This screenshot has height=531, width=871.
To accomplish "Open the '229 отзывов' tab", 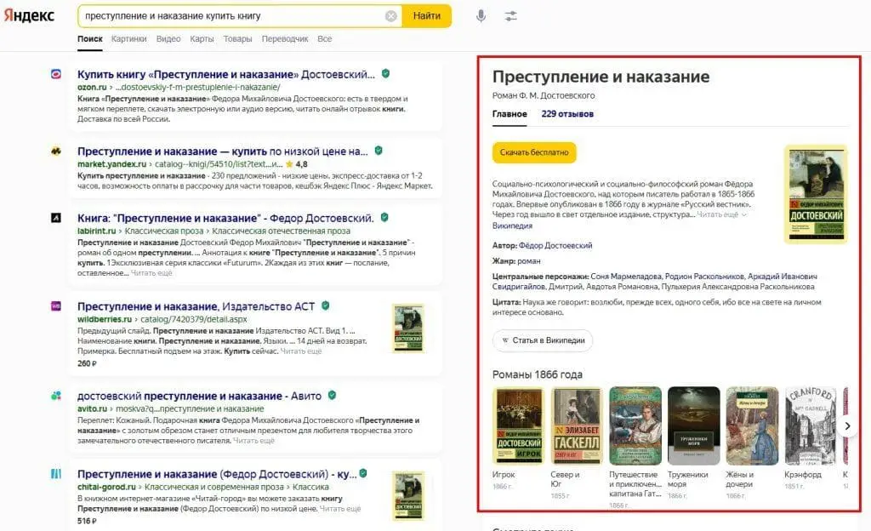I will (x=567, y=114).
